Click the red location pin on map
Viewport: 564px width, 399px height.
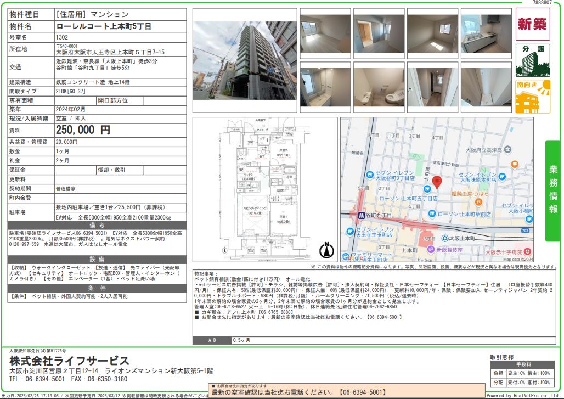click(x=437, y=182)
